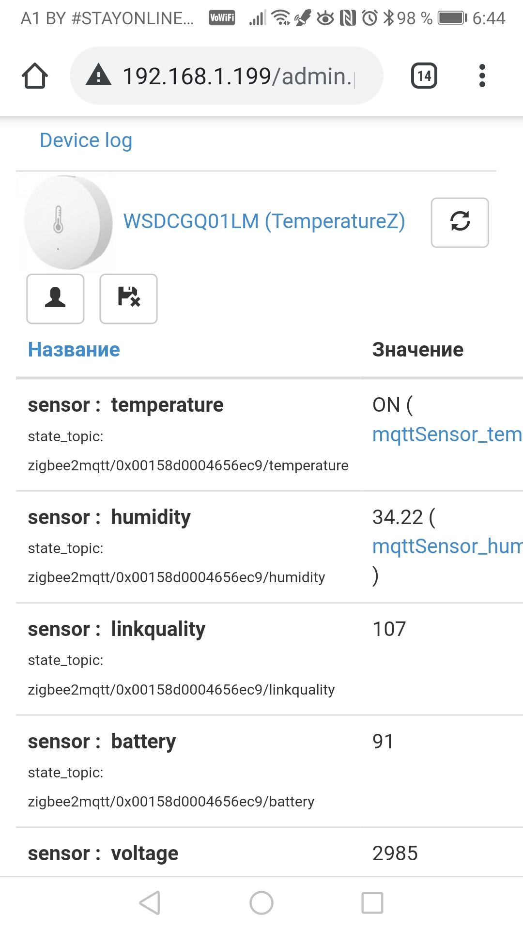Open the mqttSensor_hum state link
This screenshot has height=930, width=523.
coord(446,546)
